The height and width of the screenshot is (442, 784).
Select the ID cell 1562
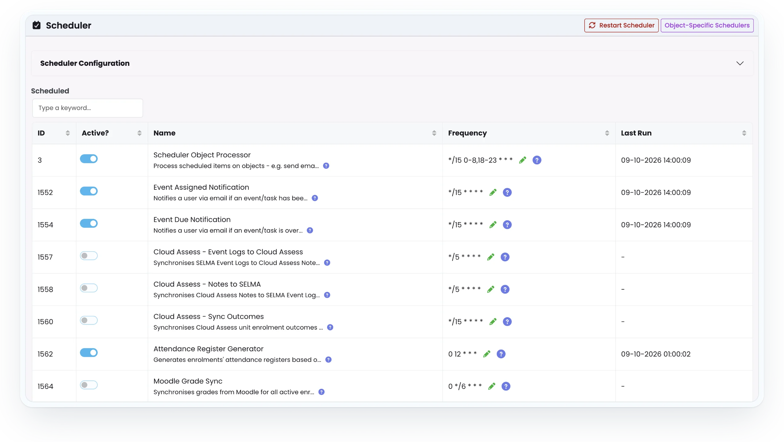(45, 354)
